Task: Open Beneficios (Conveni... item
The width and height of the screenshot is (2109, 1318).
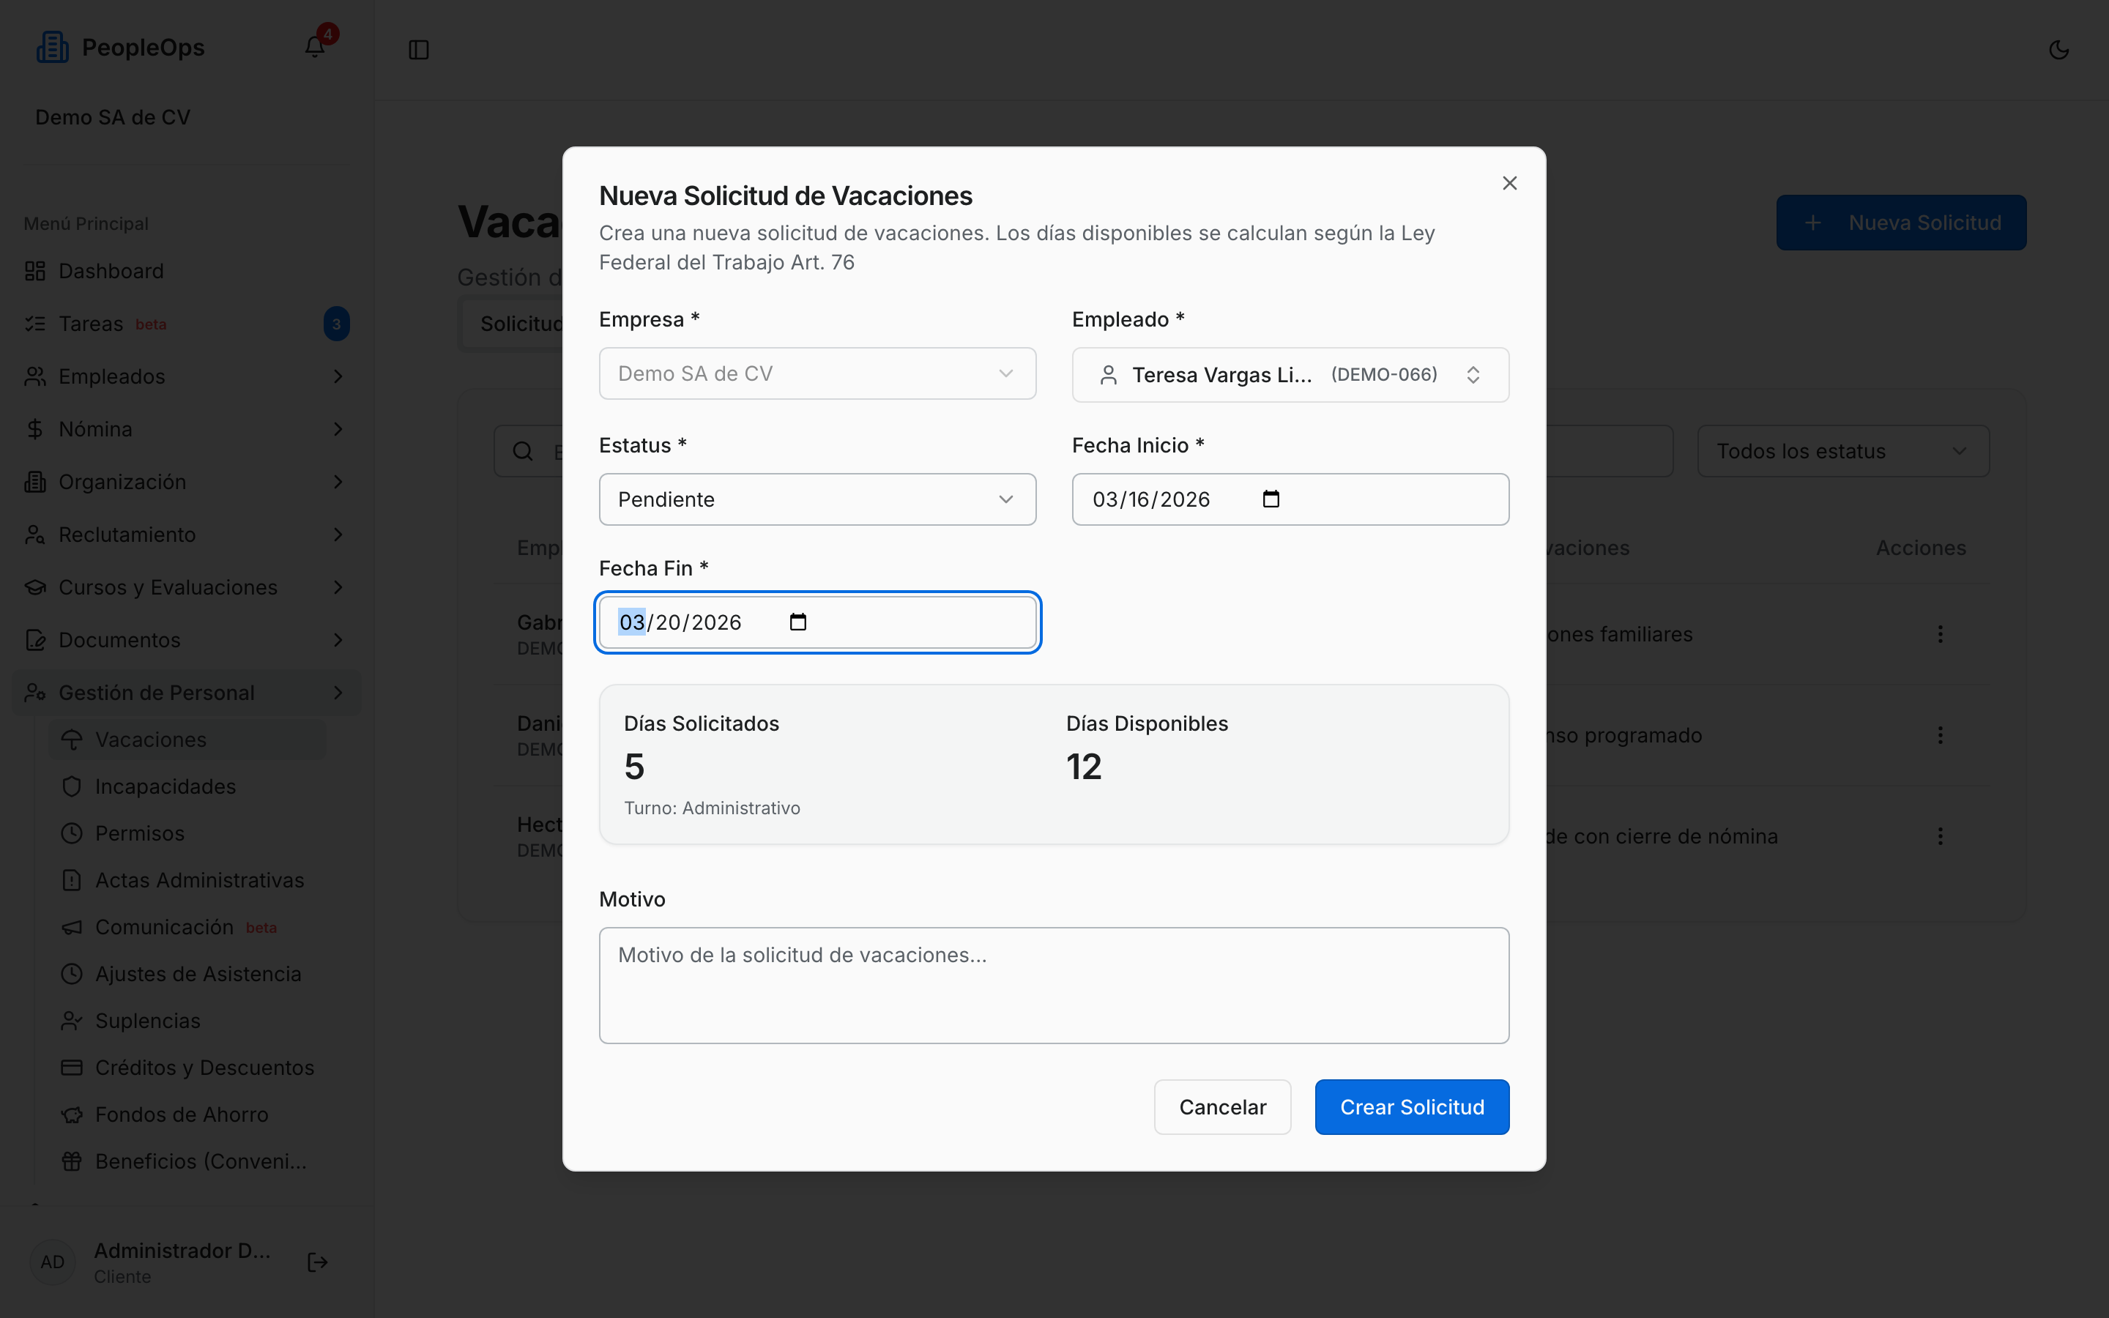Action: pos(188,1162)
